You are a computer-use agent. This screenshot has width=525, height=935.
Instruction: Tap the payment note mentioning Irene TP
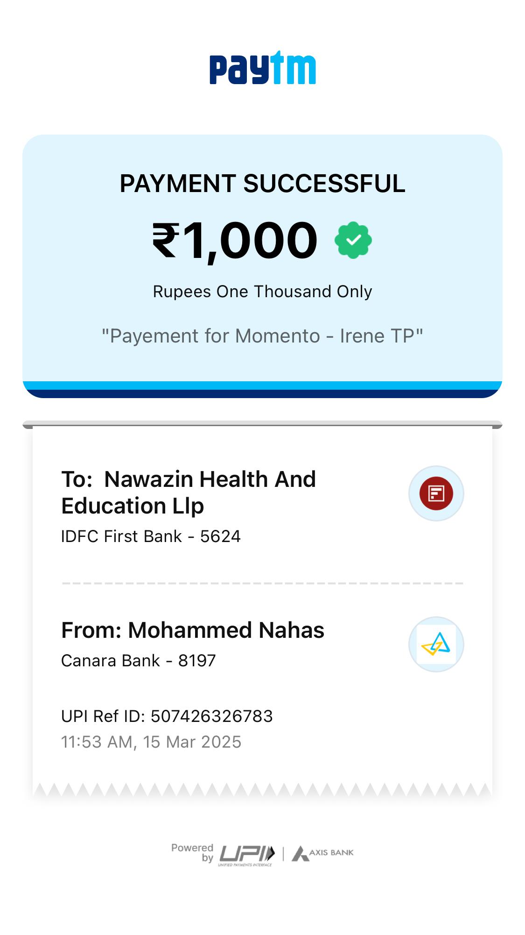tap(262, 336)
